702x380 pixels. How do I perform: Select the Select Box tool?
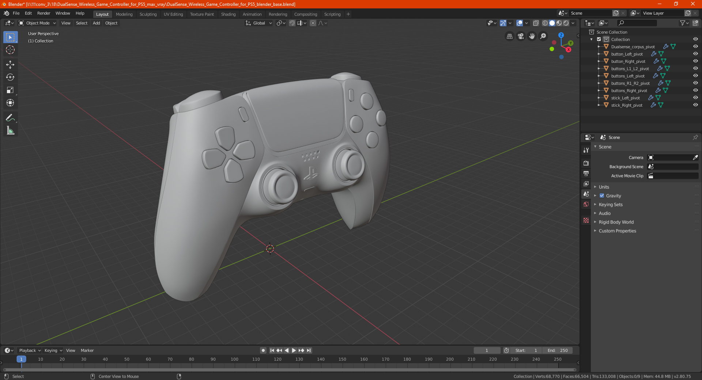[x=10, y=37]
